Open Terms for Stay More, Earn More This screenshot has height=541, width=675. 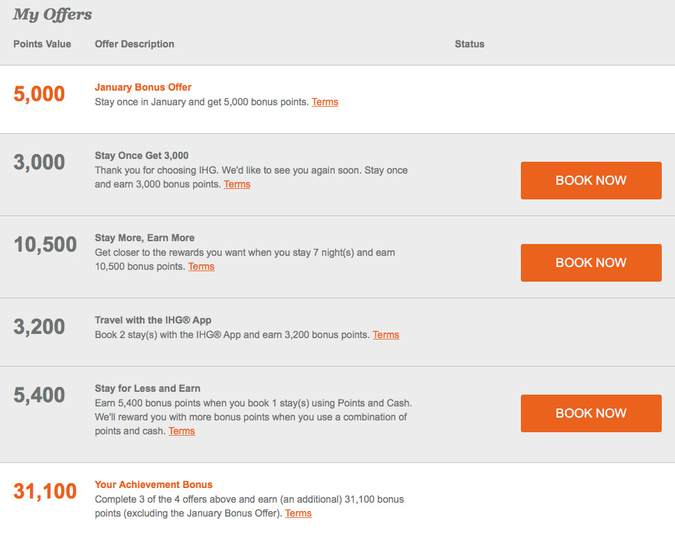201,266
